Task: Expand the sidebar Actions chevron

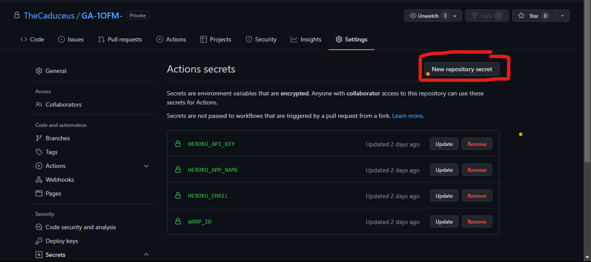Action: 146,166
